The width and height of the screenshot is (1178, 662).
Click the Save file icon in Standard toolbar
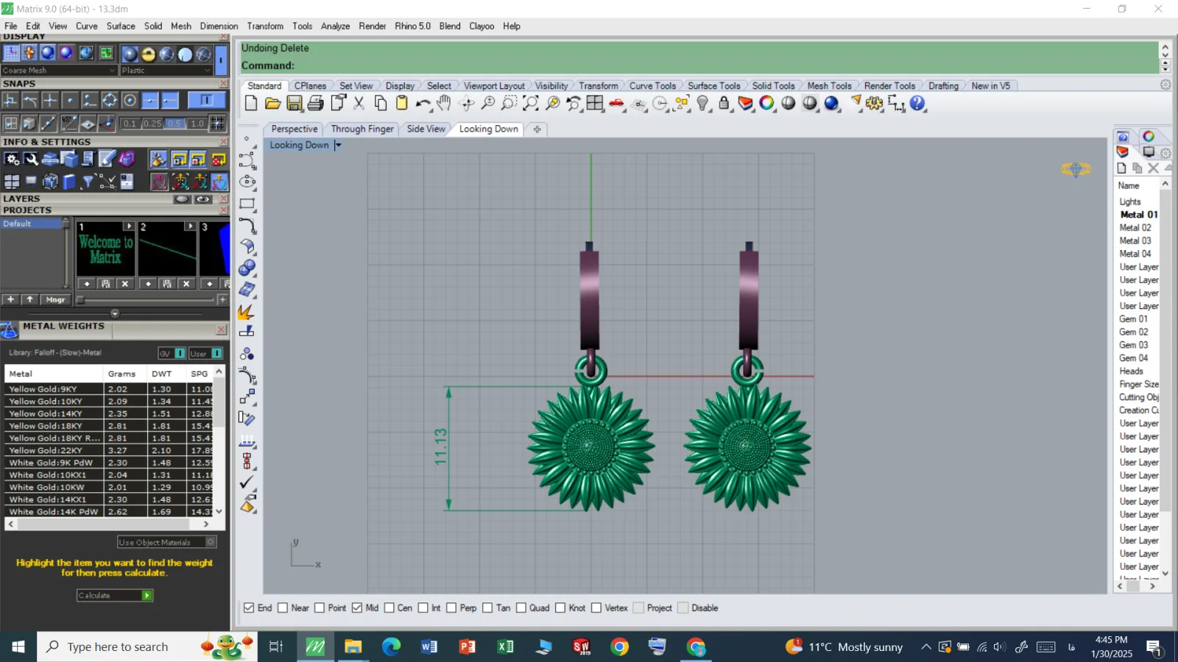point(294,104)
